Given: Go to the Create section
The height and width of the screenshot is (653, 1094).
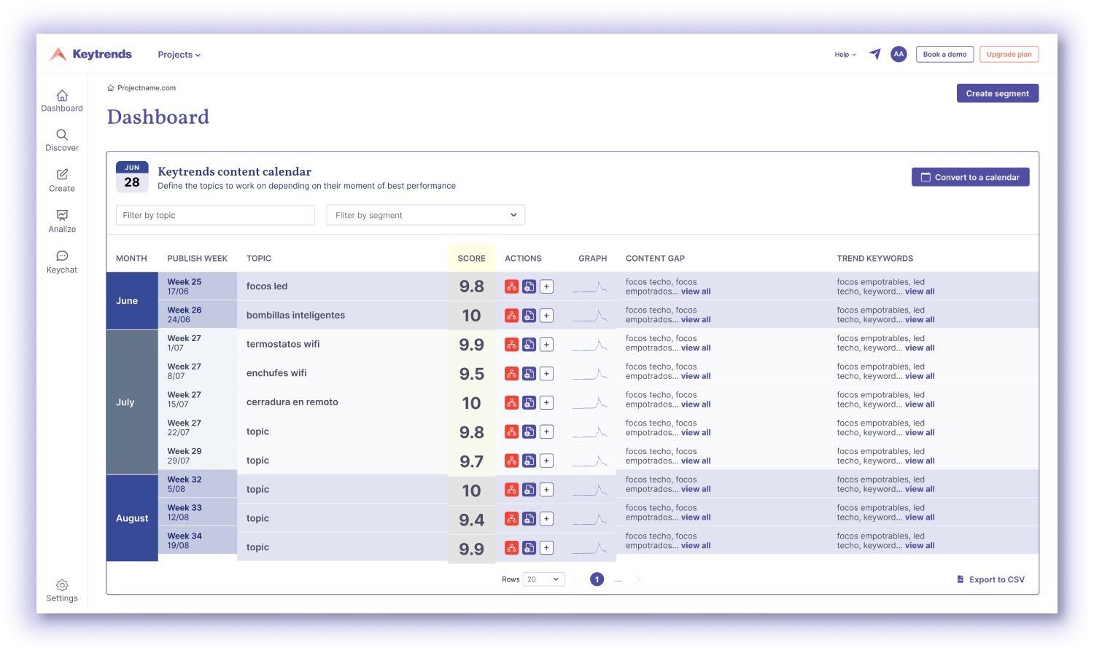Looking at the screenshot, I should tap(62, 181).
